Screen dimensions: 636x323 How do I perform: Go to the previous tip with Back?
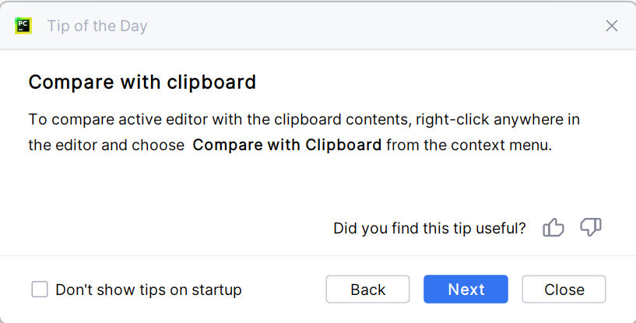[367, 290]
